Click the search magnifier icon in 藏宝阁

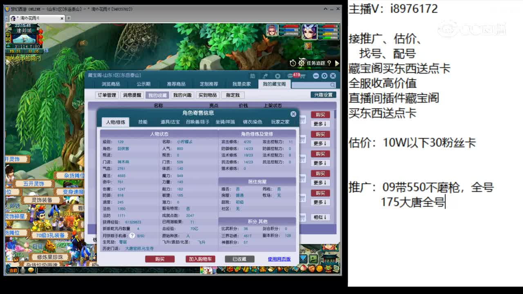(x=333, y=85)
